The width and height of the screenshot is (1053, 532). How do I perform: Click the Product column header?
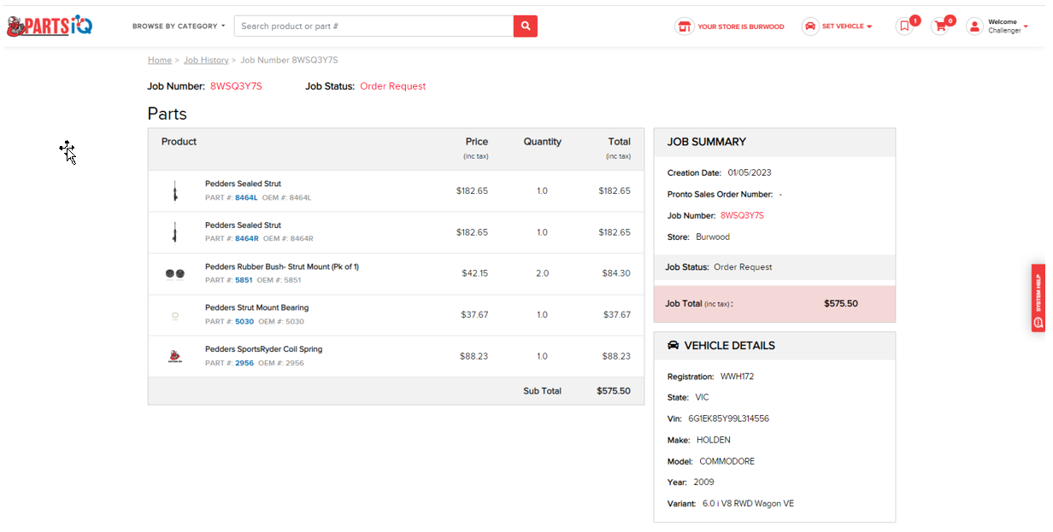179,142
